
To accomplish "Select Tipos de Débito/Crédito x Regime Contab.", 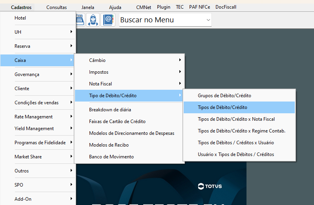I will 239,131.
